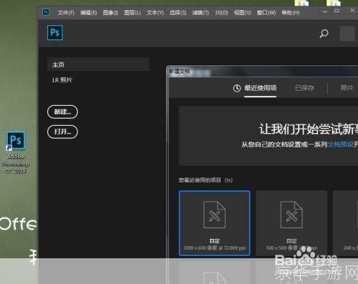This screenshot has width=358, height=284.
Task: Select 主页 in the left sidebar
Action: [x=98, y=64]
